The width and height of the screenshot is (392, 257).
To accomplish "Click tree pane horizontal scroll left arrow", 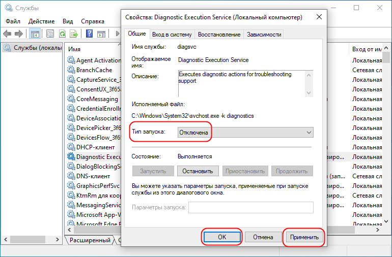I will click(x=6, y=240).
